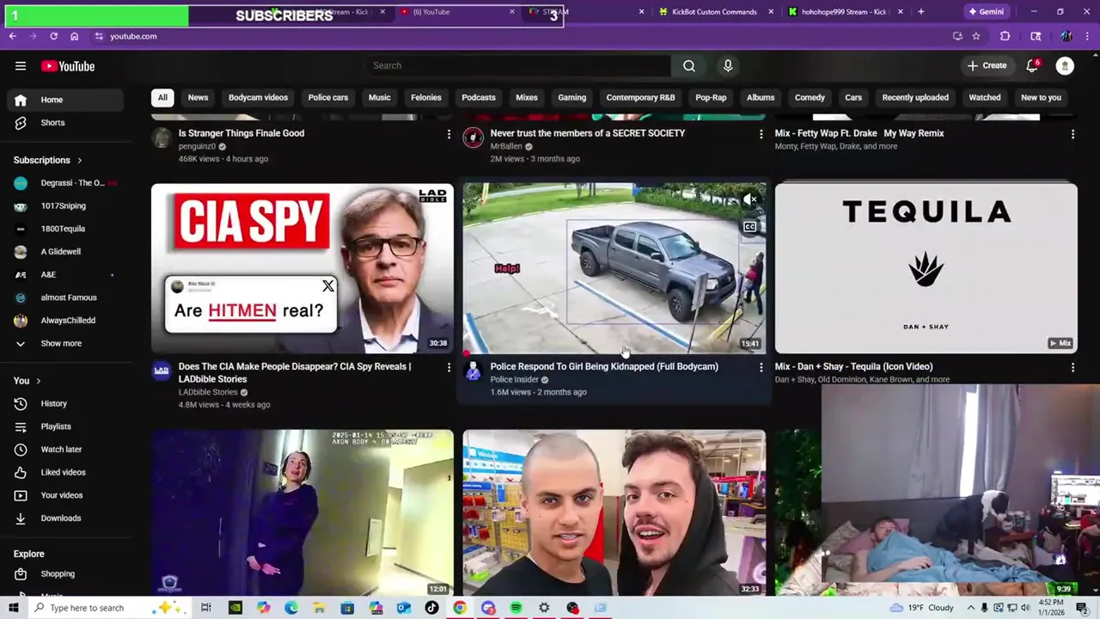Screen dimensions: 1100x619
Task: Click the search magnifier button
Action: click(689, 65)
